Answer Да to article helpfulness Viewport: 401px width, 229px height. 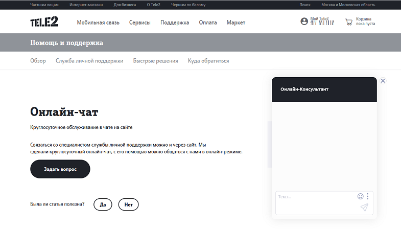pyautogui.click(x=103, y=204)
